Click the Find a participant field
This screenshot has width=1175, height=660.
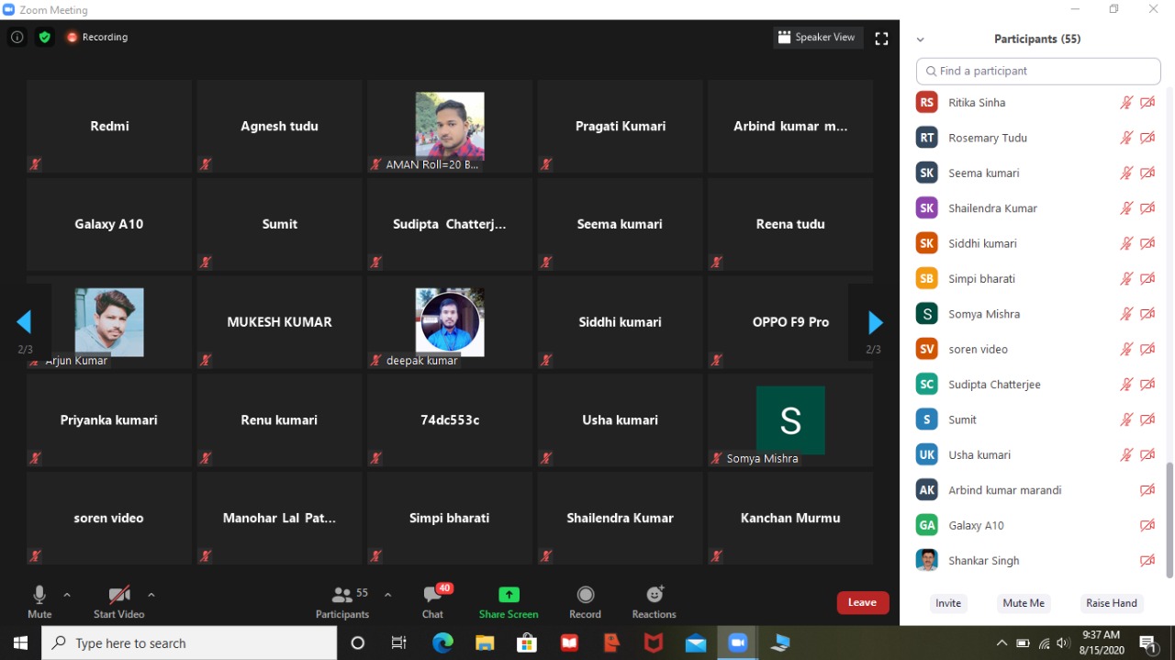point(1038,72)
